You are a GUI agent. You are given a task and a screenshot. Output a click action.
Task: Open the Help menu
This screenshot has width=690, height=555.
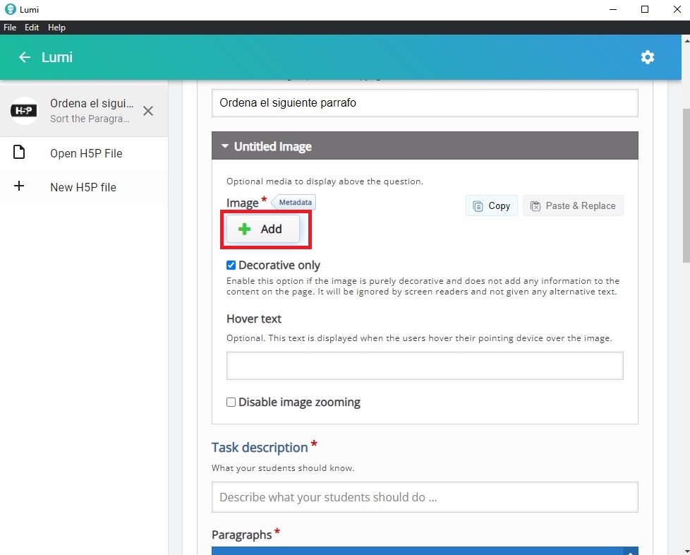[56, 28]
